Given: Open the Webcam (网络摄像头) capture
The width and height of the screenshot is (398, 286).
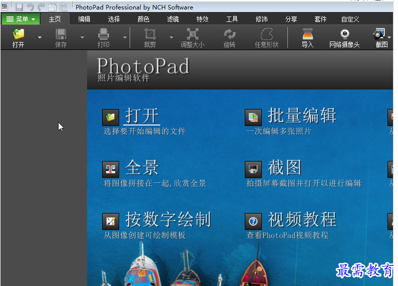Looking at the screenshot, I should coord(344,34).
